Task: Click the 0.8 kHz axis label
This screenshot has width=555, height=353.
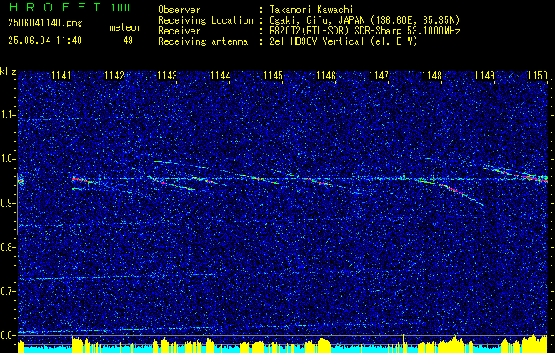Action: pyautogui.click(x=6, y=247)
